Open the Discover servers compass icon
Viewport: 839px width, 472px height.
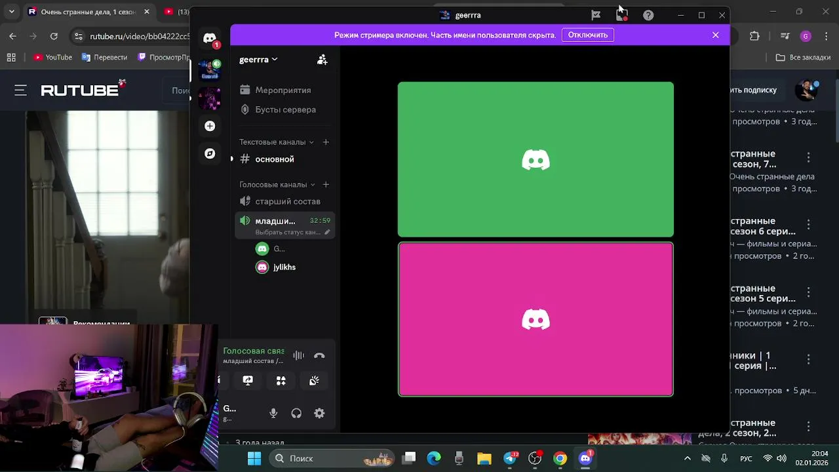(x=210, y=153)
